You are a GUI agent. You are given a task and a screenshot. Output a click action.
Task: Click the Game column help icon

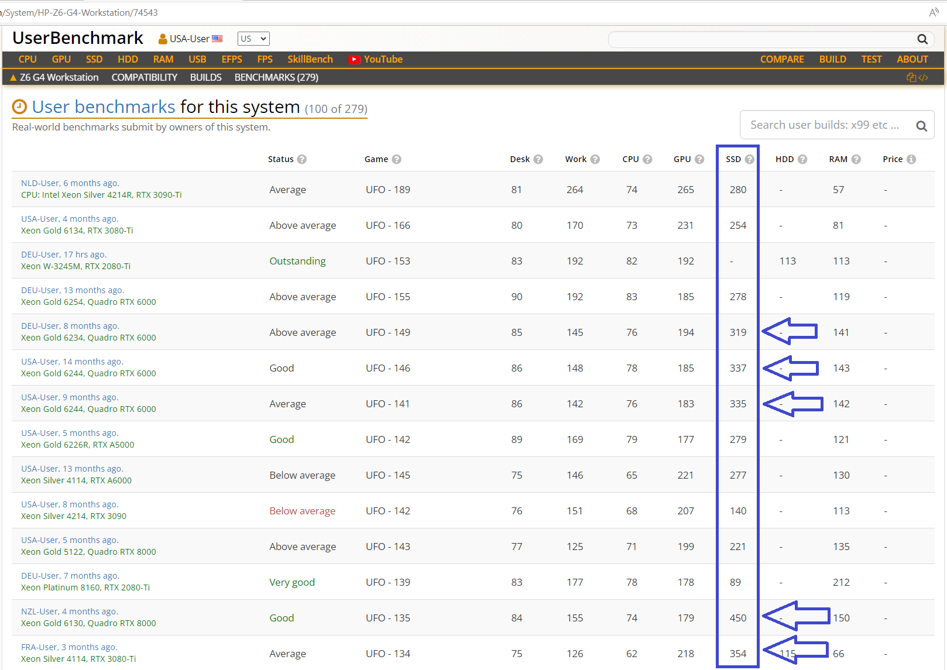396,159
